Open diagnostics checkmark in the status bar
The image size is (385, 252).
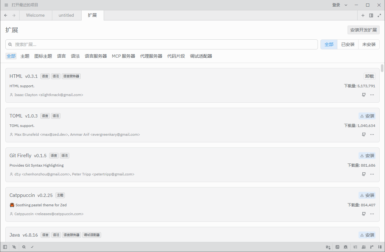point(32,247)
